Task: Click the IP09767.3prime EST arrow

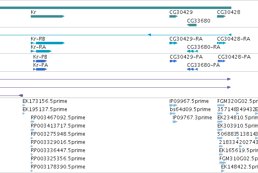Action: click(x=175, y=122)
